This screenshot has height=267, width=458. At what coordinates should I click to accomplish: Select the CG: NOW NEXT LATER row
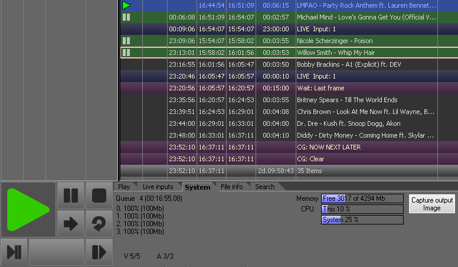tap(329, 147)
